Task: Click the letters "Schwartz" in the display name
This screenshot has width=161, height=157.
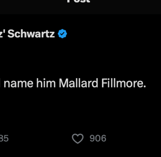Action: pyautogui.click(x=31, y=34)
